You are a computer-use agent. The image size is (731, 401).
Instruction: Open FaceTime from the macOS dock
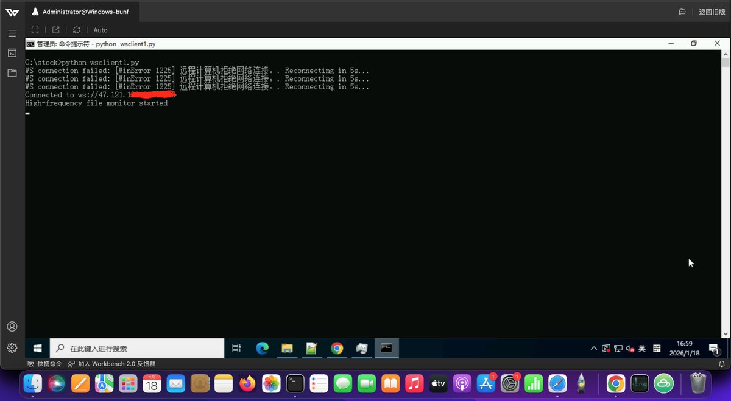pyautogui.click(x=367, y=383)
